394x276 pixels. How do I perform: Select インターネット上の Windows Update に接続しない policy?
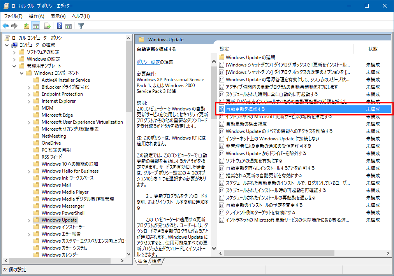pyautogui.click(x=273, y=139)
